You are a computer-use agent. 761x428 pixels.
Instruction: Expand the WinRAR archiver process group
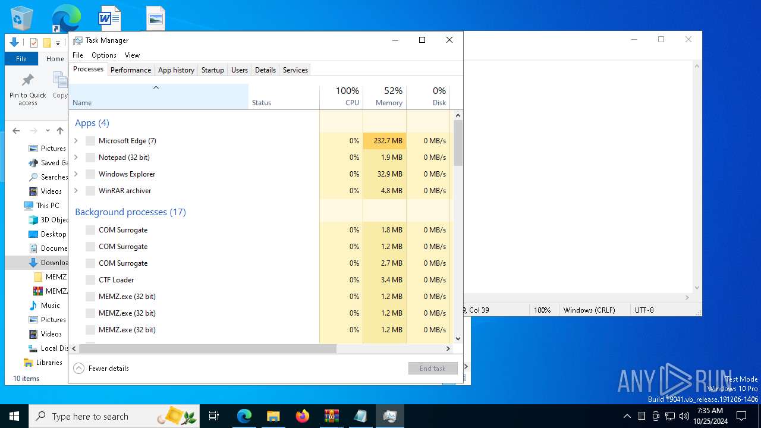pos(76,191)
